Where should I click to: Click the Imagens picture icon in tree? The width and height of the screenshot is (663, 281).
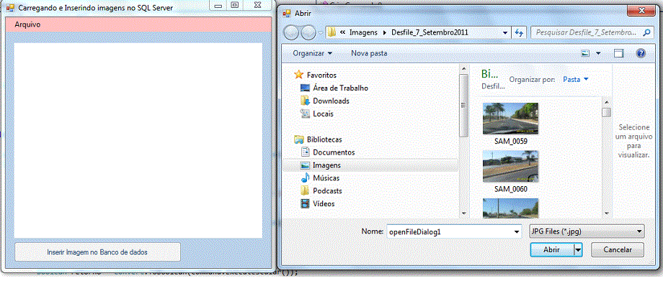coord(306,165)
